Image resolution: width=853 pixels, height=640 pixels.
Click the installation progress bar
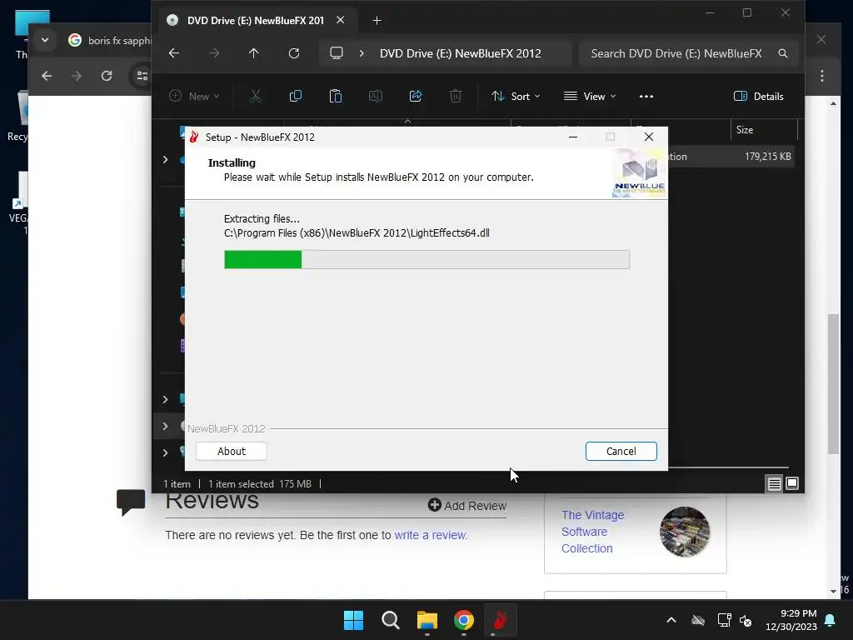[426, 260]
